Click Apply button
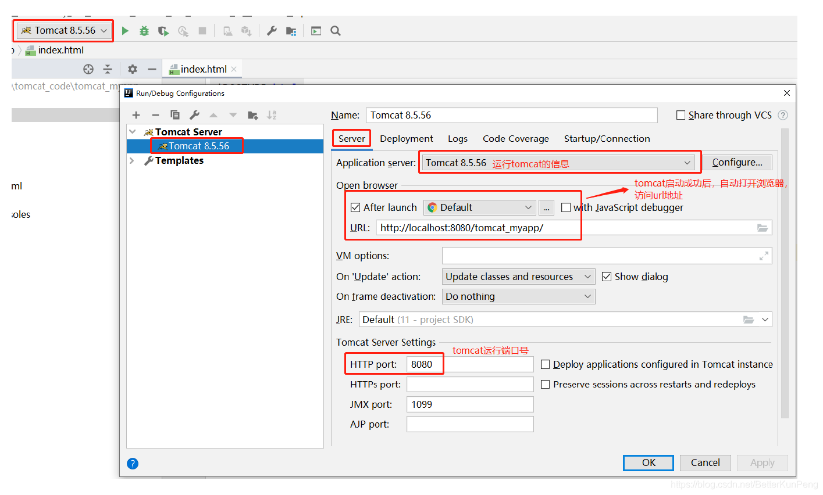 click(x=762, y=462)
